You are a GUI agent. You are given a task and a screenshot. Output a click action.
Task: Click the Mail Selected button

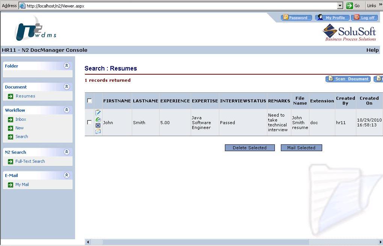pos(301,148)
